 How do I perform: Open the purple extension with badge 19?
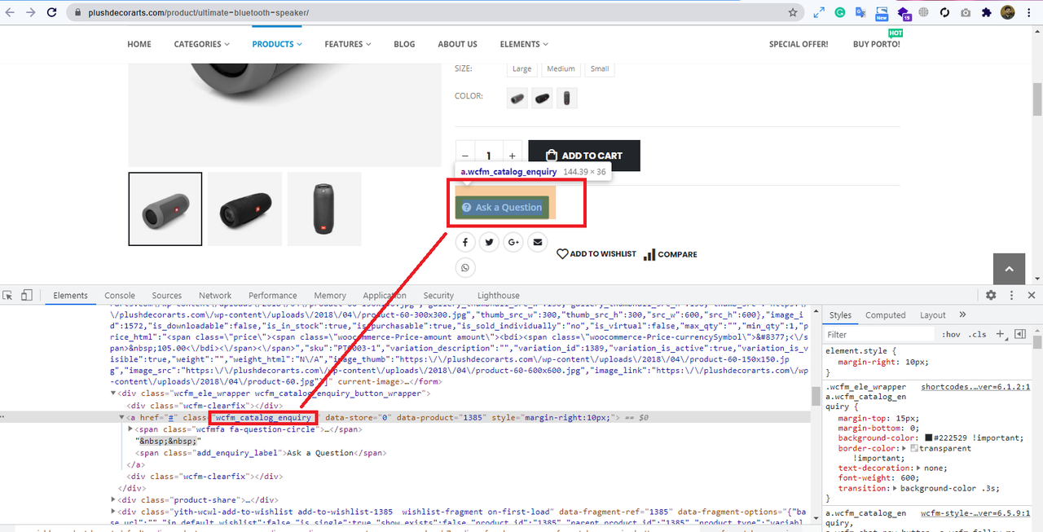904,13
